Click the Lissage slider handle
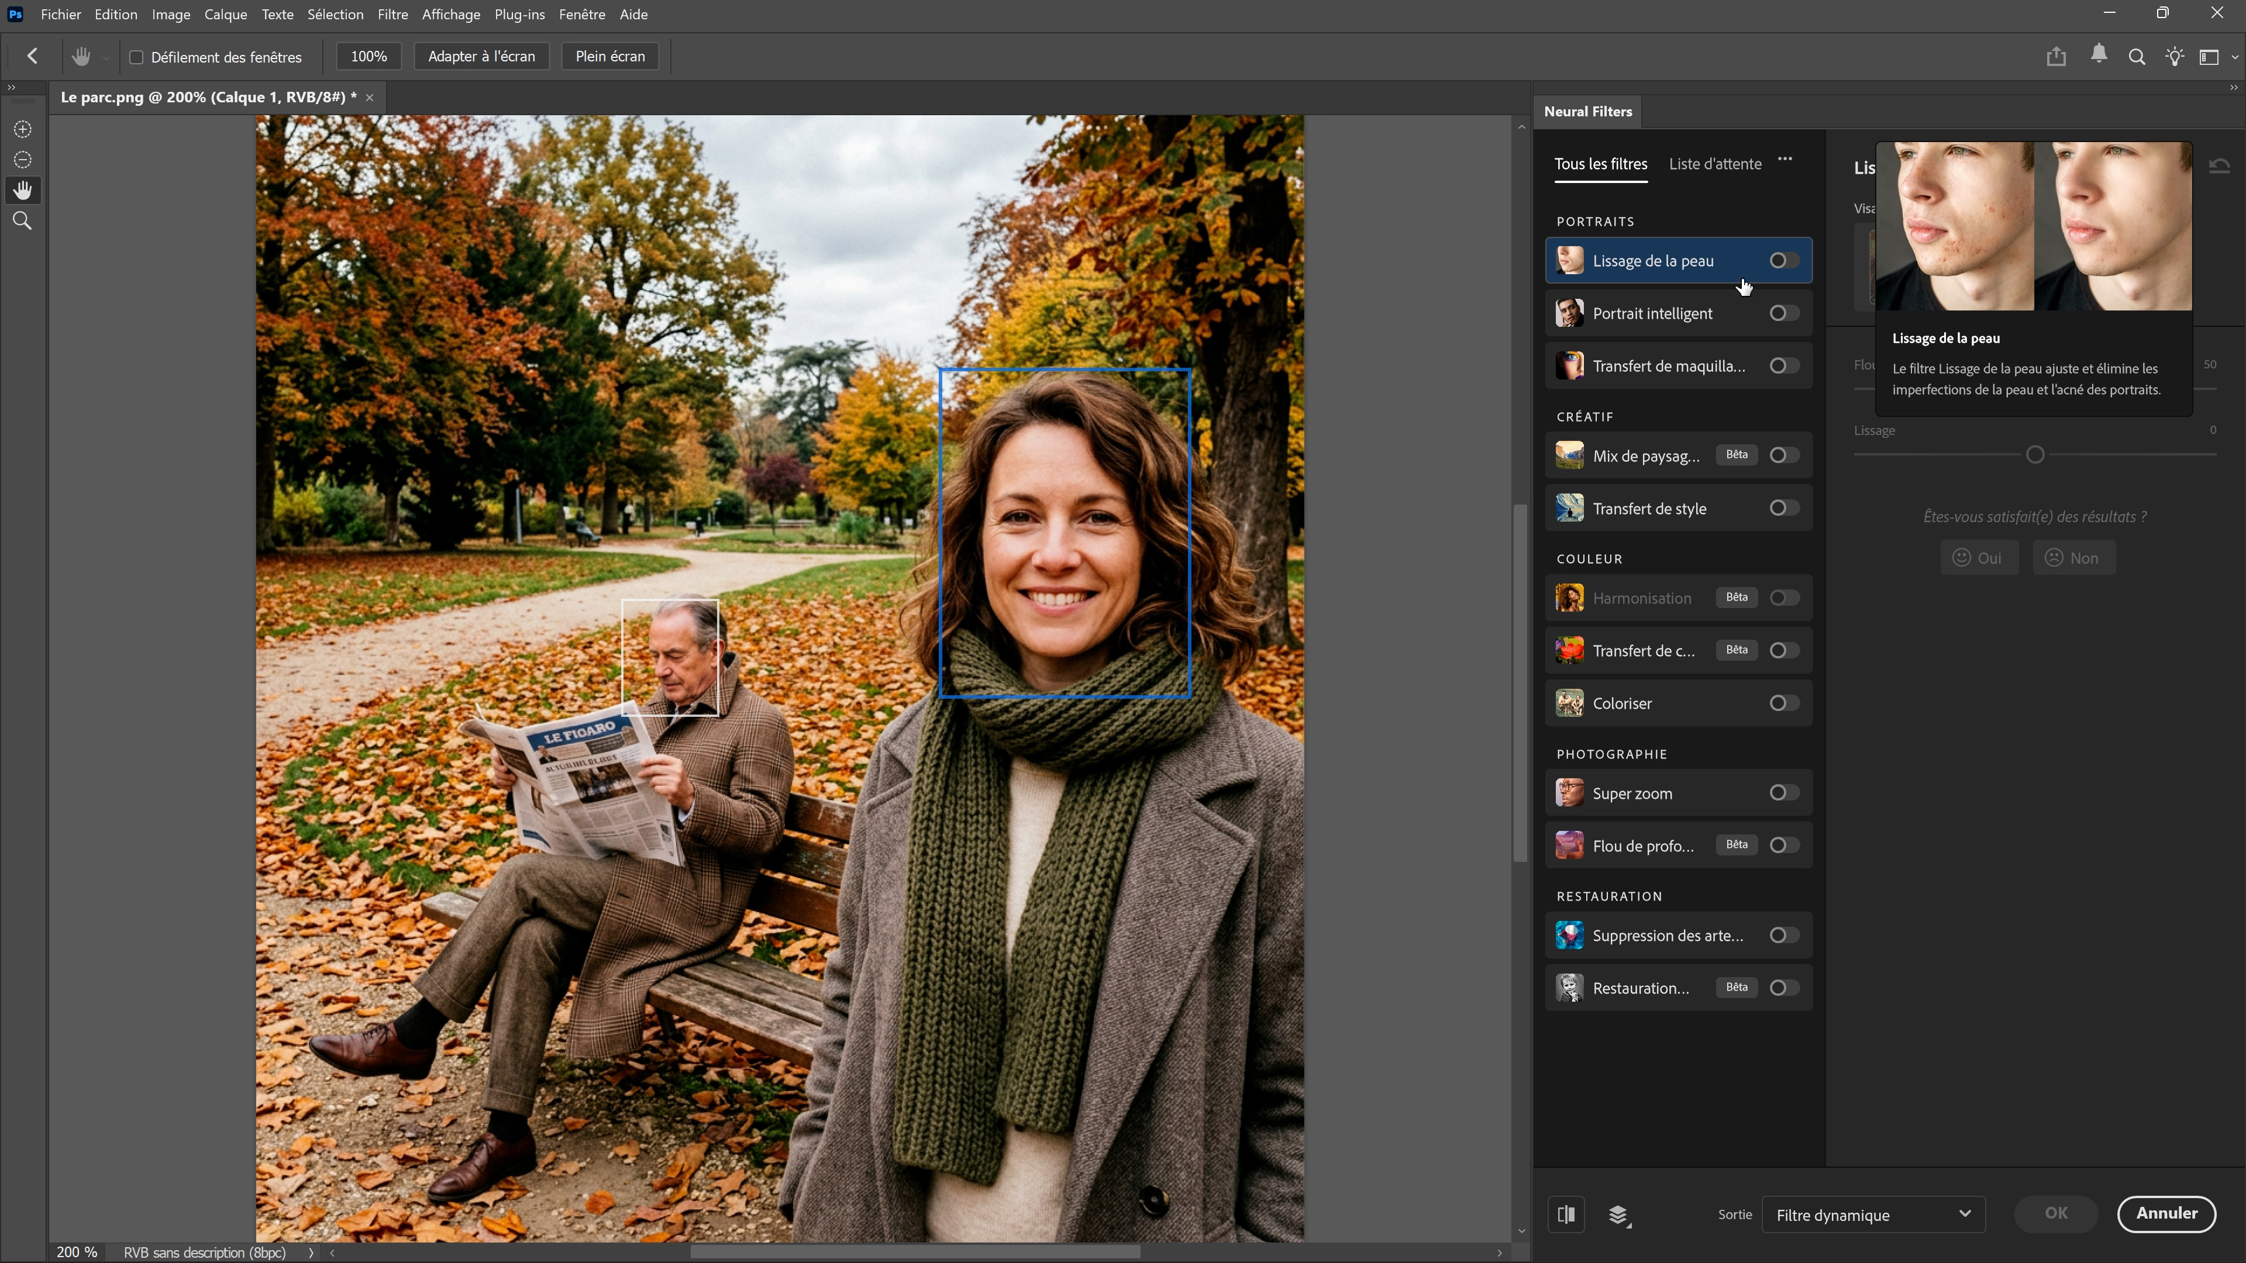2246x1263 pixels. pyautogui.click(x=2035, y=455)
